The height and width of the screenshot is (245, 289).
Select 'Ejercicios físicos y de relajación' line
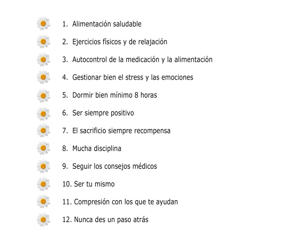pos(120,42)
